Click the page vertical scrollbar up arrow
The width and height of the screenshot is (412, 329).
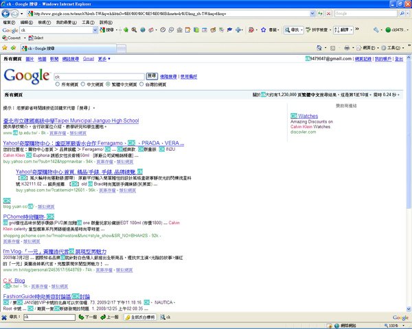tap(409, 58)
